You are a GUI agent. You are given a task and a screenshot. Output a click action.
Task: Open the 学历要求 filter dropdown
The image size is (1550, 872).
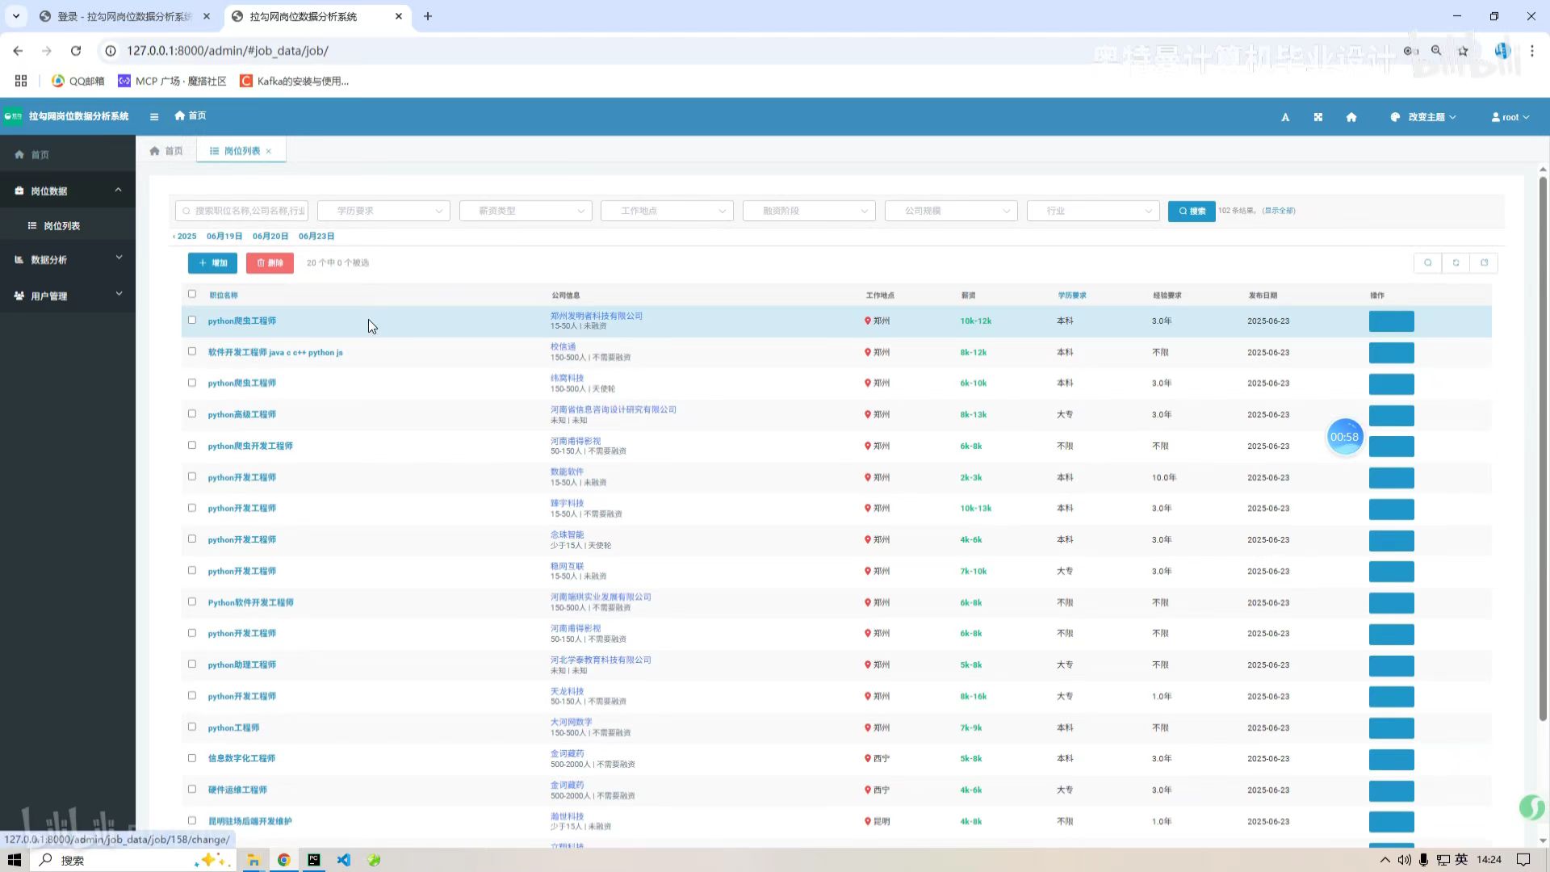383,211
